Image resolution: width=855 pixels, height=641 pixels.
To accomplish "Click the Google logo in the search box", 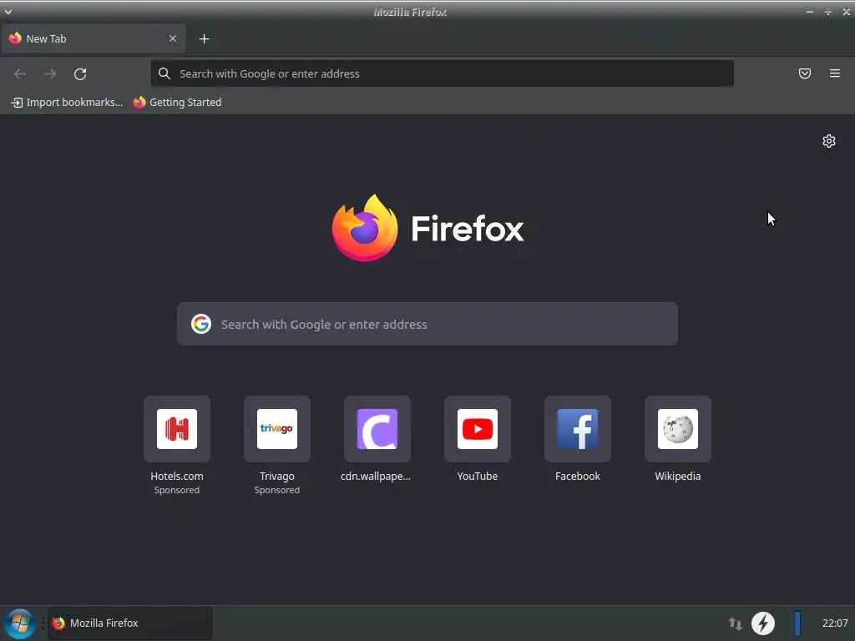I will pyautogui.click(x=201, y=324).
